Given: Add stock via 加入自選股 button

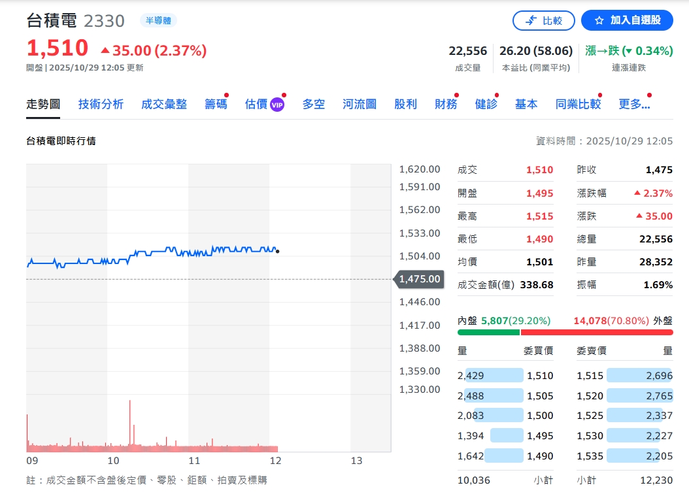Looking at the screenshot, I should click(626, 20).
